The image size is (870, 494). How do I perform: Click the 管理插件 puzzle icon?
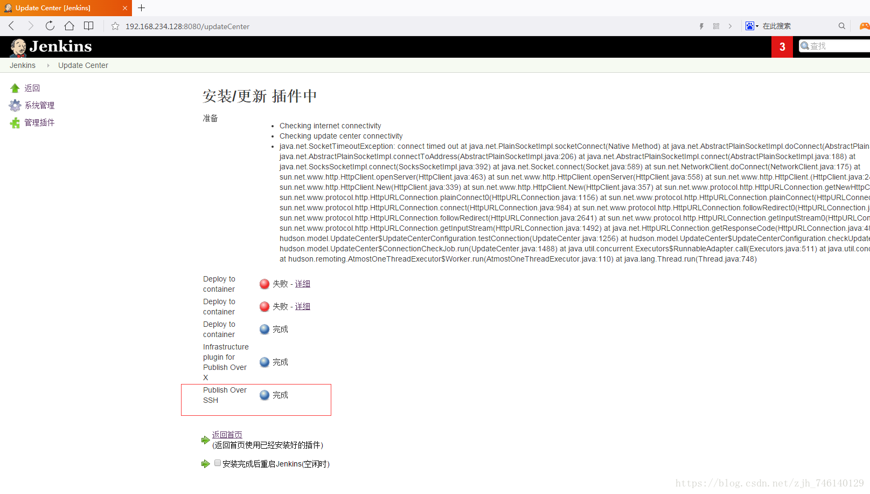(15, 122)
